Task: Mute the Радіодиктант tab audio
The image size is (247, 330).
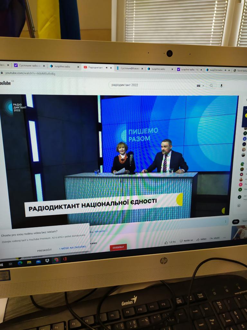Action: (x=106, y=68)
